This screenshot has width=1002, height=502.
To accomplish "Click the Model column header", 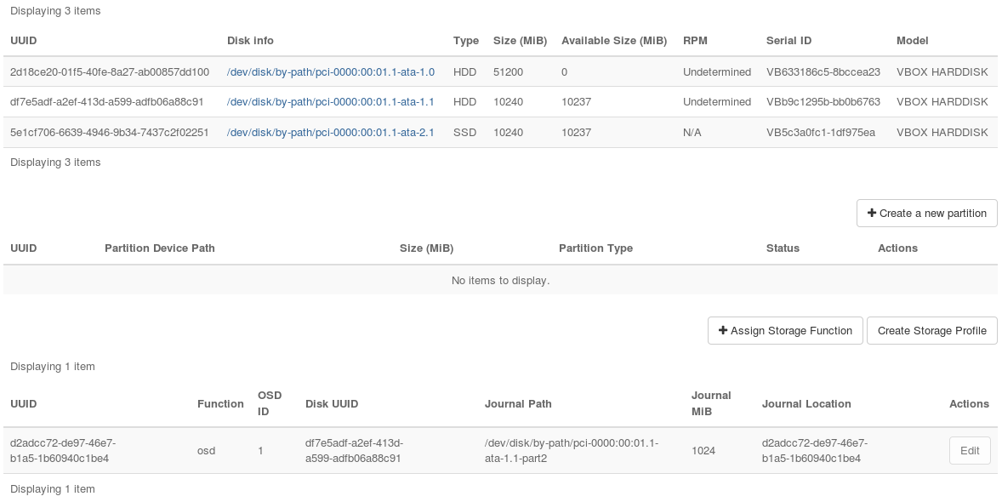I will pyautogui.click(x=912, y=41).
